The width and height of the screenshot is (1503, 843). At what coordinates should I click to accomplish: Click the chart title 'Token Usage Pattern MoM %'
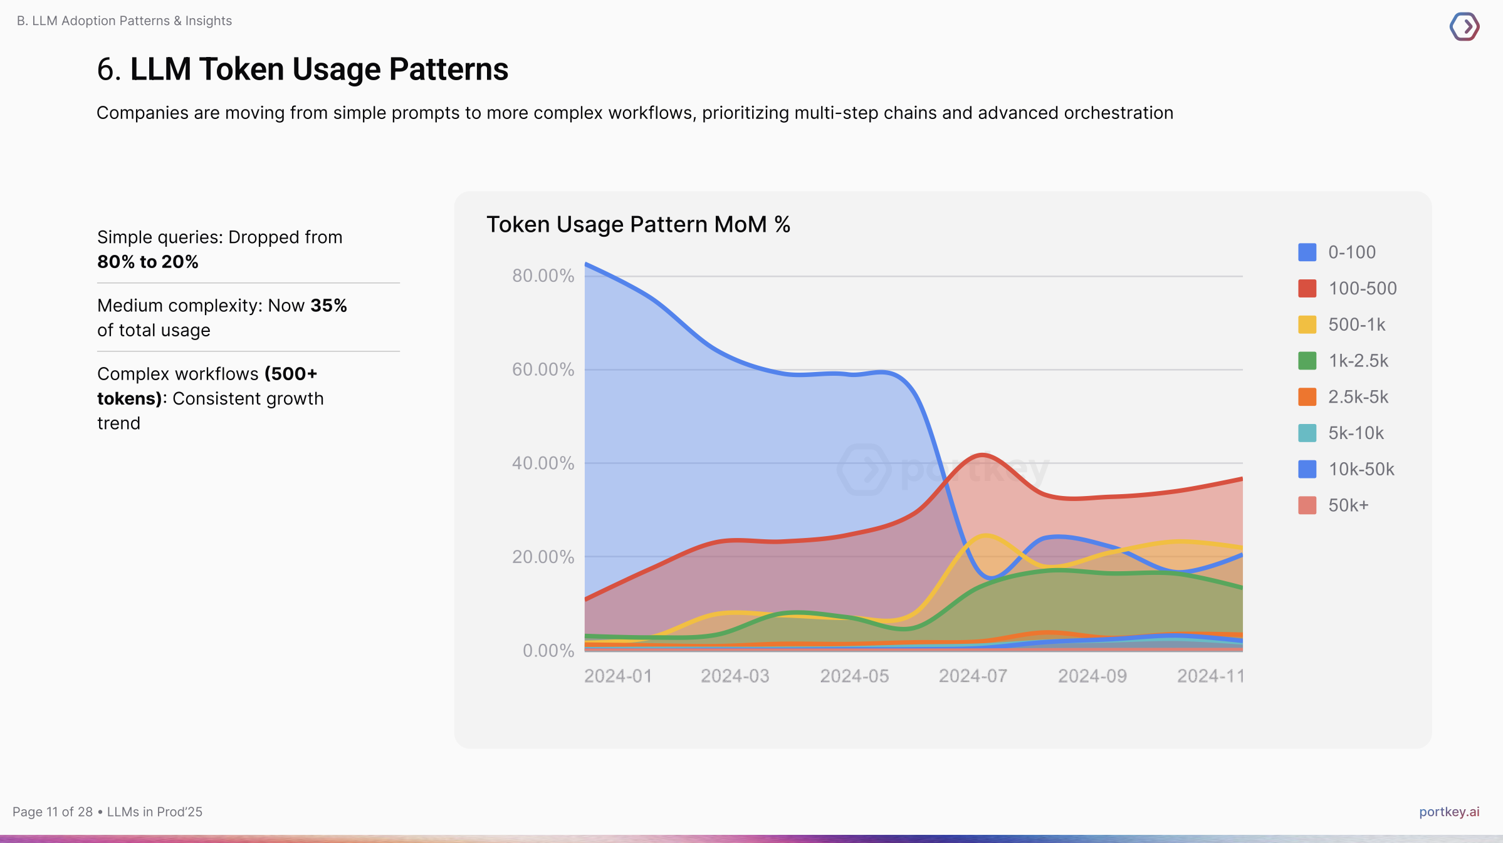[638, 224]
